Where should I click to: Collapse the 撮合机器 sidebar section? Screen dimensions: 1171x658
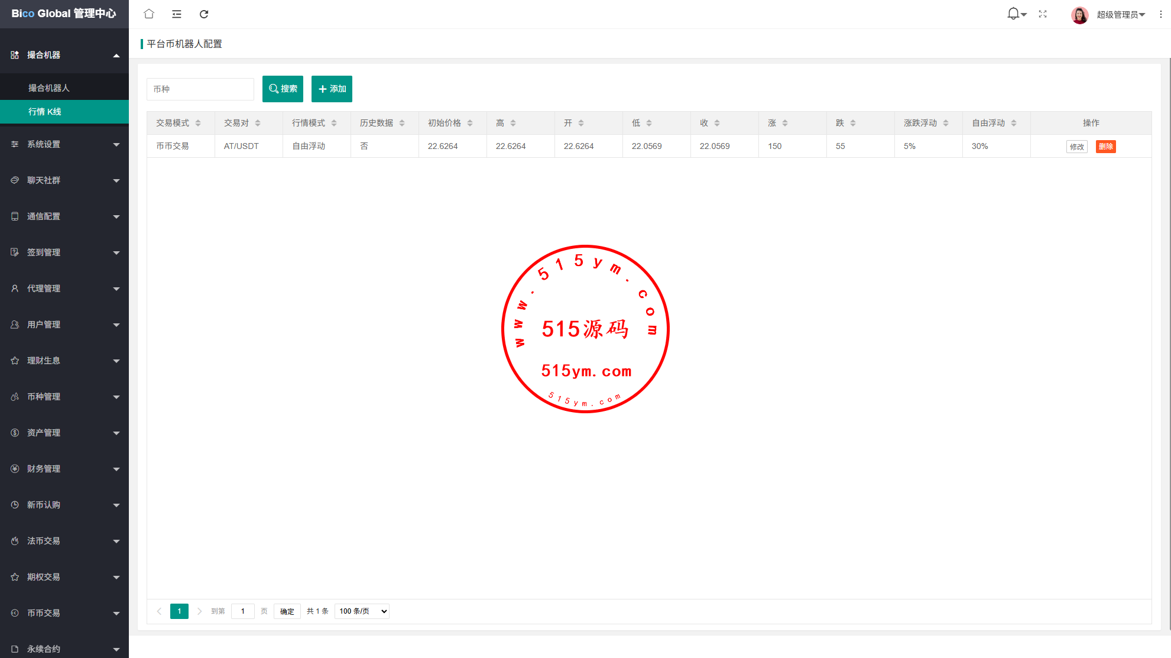(x=64, y=55)
